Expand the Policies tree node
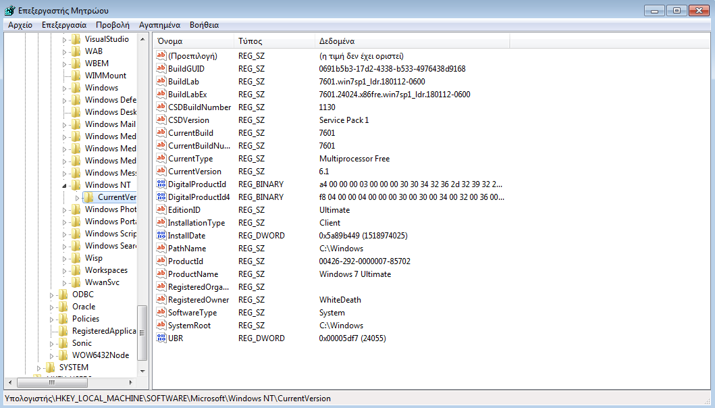The height and width of the screenshot is (408, 715). (51, 319)
